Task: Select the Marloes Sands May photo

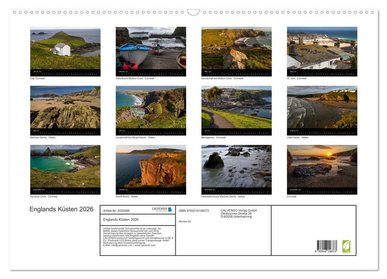Action: (x=65, y=107)
